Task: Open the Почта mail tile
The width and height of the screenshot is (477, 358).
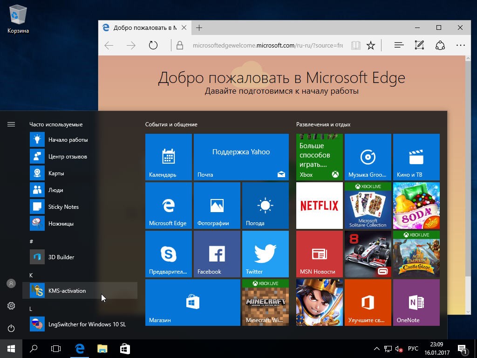Action: click(241, 157)
